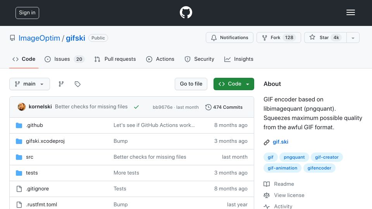The height and width of the screenshot is (209, 372).
Task: Click the .gitignore file icon
Action: tap(19, 189)
